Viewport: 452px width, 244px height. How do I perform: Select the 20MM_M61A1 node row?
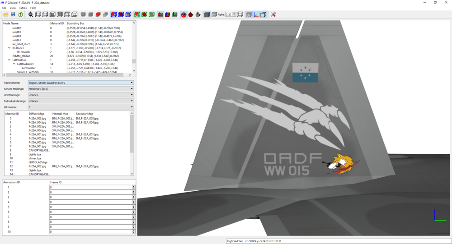pos(67,56)
